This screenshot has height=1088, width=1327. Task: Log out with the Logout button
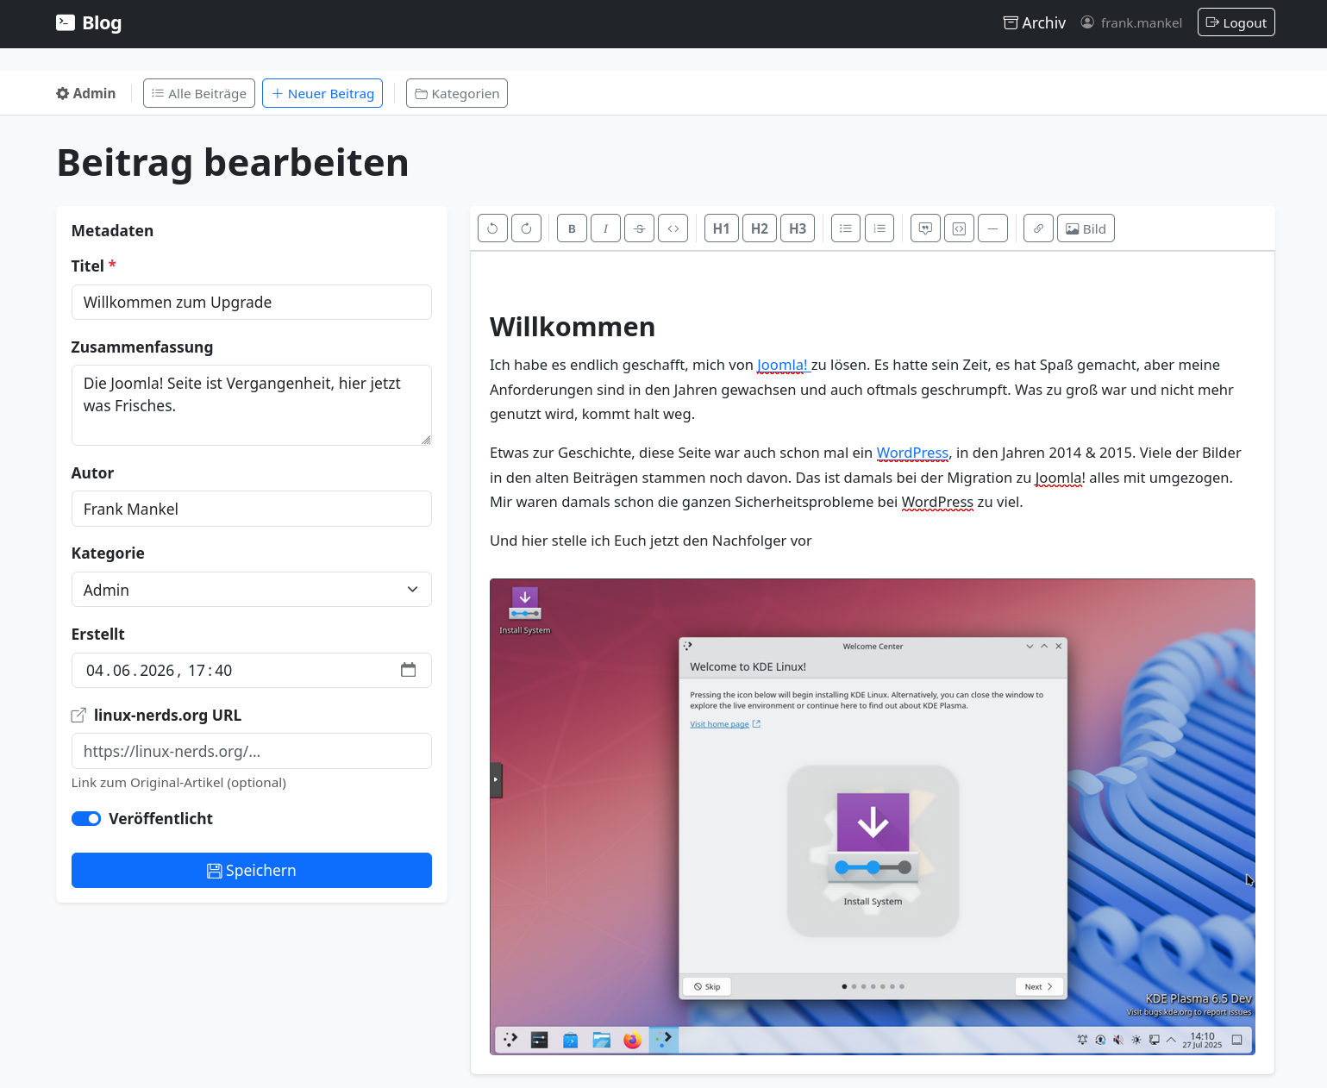(1236, 22)
